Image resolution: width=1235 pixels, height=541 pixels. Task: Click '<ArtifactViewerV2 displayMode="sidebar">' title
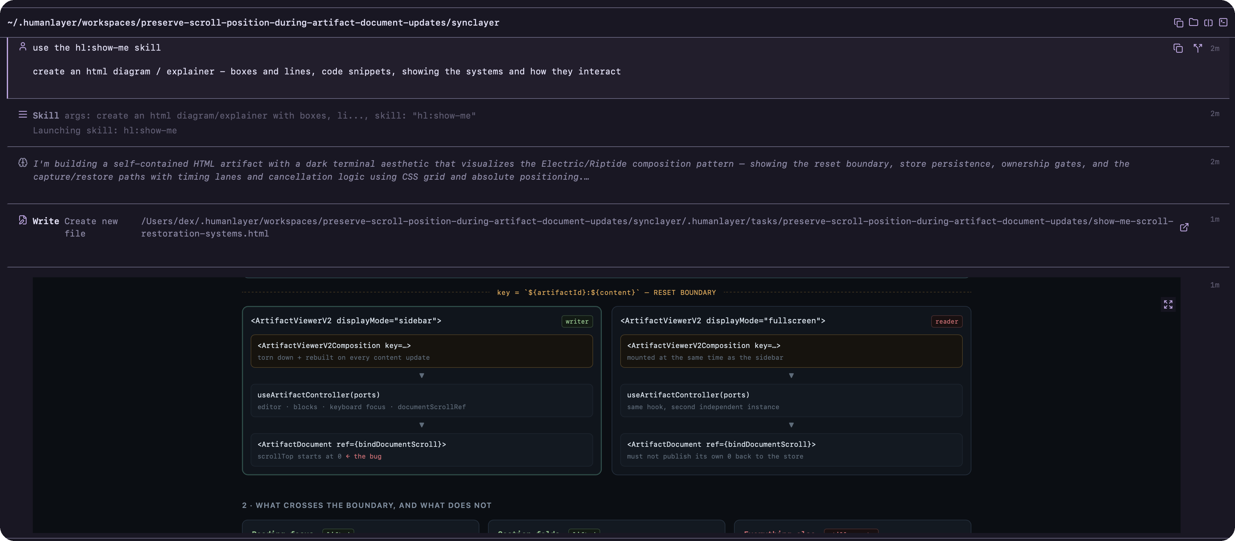click(346, 321)
